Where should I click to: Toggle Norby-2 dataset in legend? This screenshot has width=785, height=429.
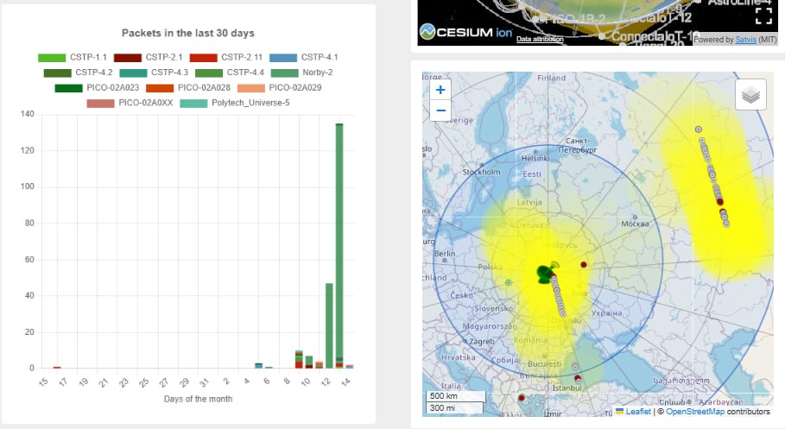301,73
